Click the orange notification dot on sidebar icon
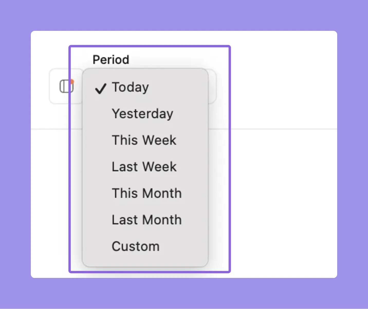The width and height of the screenshot is (368, 309). pyautogui.click(x=72, y=82)
